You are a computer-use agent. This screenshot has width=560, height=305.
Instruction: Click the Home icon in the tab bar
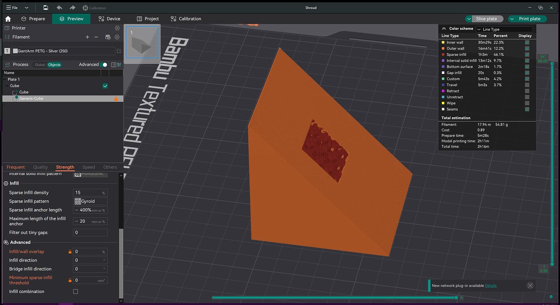point(8,19)
